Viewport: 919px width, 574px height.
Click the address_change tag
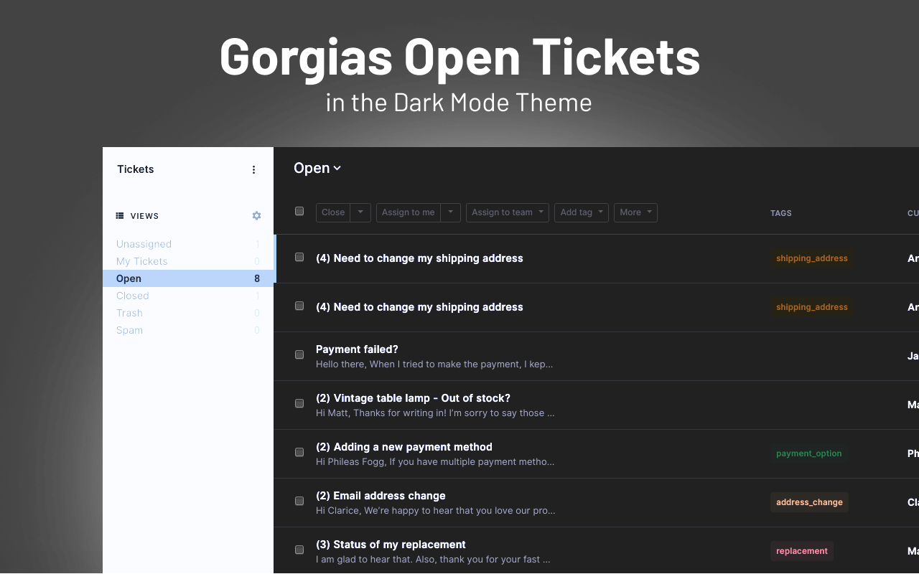pyautogui.click(x=808, y=502)
